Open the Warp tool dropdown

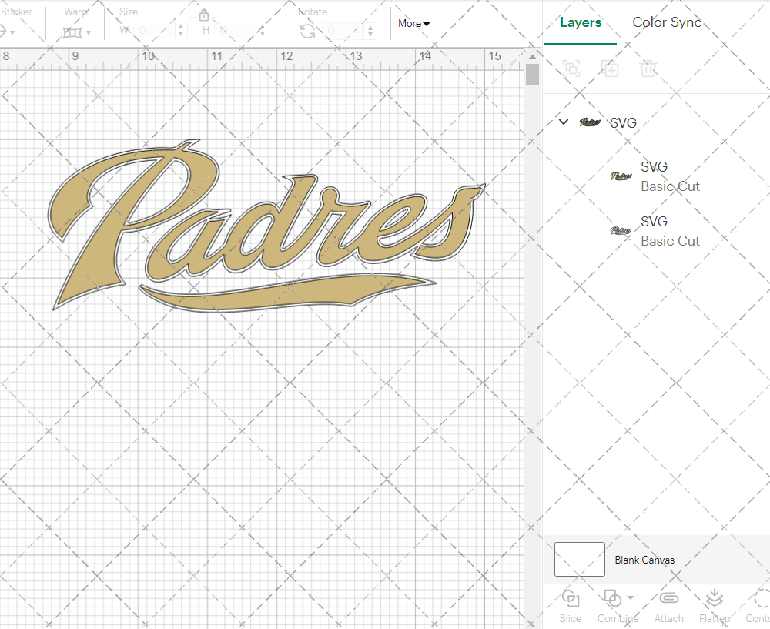pyautogui.click(x=89, y=32)
